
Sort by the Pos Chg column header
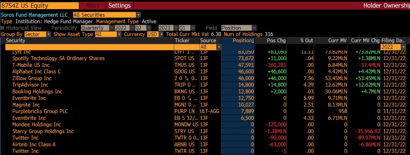[x=271, y=41]
